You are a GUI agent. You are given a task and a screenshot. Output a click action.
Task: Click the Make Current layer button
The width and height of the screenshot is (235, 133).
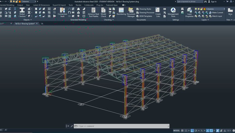(217, 13)
